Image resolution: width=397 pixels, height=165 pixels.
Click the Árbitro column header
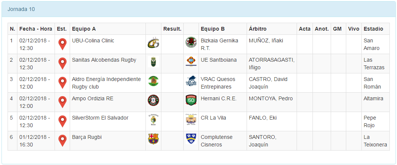(x=258, y=29)
